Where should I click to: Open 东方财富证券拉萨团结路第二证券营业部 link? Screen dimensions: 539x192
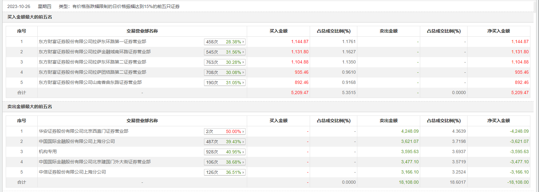[93, 72]
